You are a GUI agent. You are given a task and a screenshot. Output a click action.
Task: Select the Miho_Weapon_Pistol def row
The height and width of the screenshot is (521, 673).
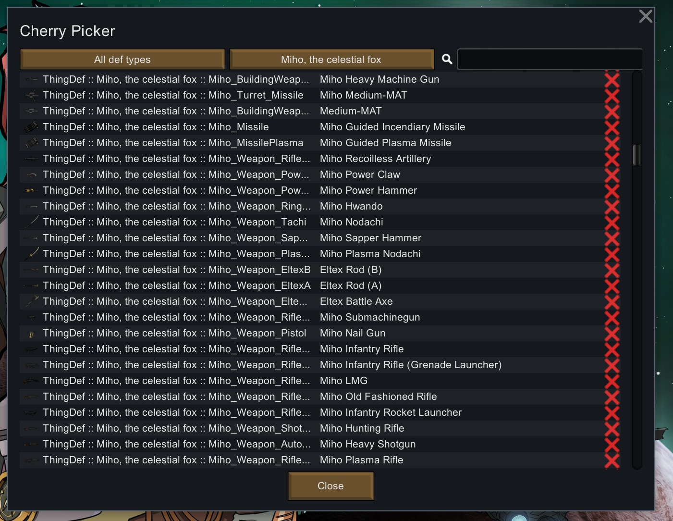click(x=320, y=333)
